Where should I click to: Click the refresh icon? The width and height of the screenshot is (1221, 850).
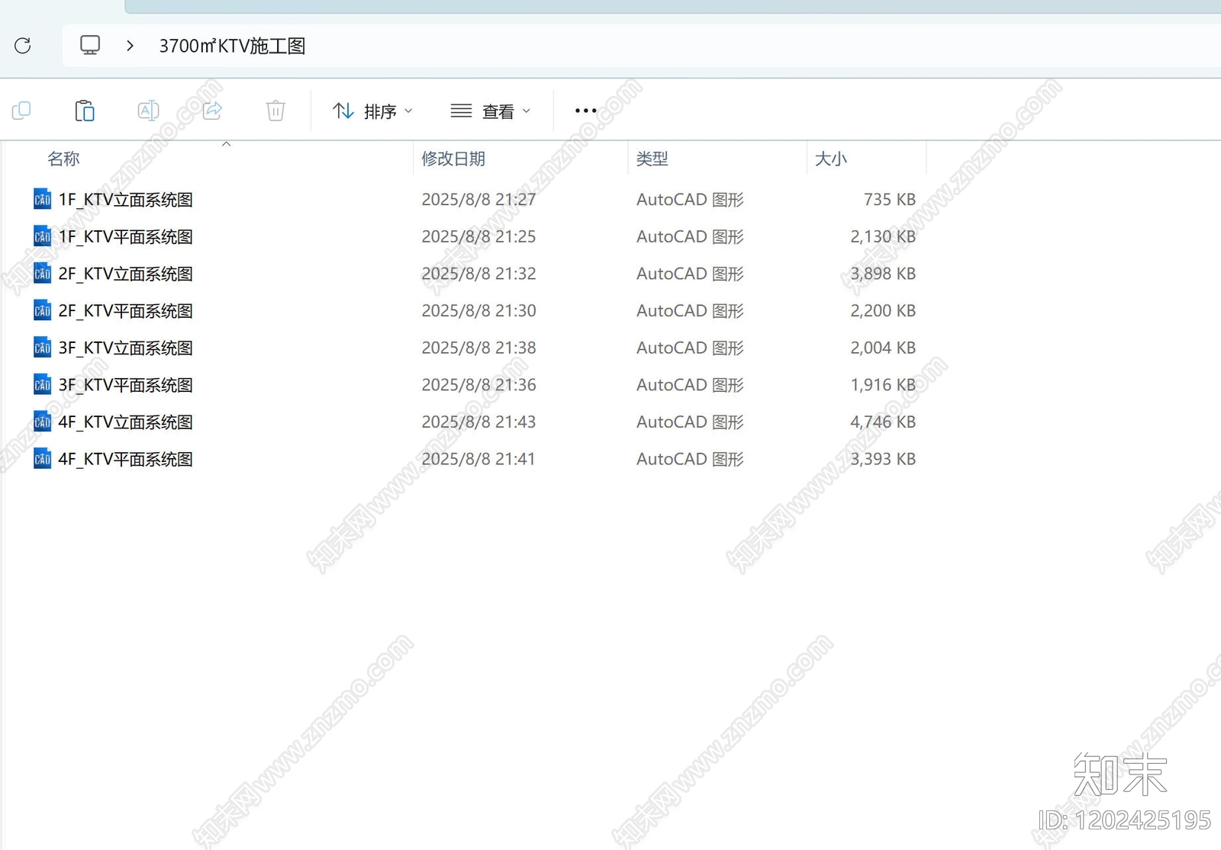pyautogui.click(x=23, y=46)
